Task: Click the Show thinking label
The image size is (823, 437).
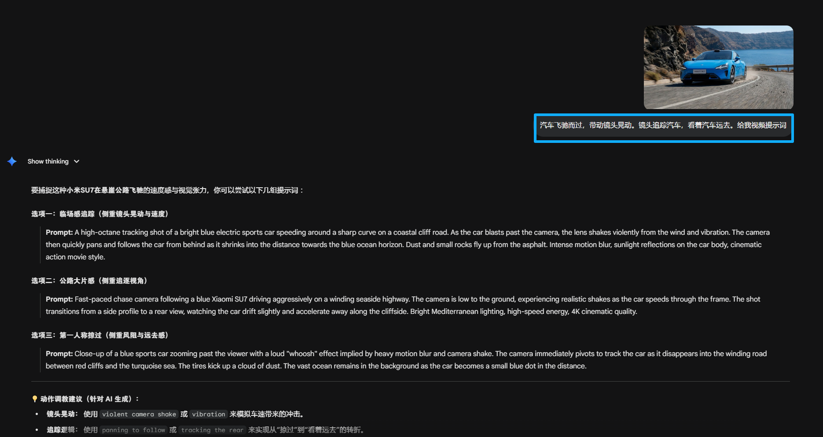Action: [48, 161]
